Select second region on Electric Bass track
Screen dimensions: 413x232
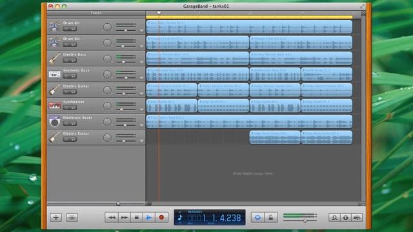point(301,59)
